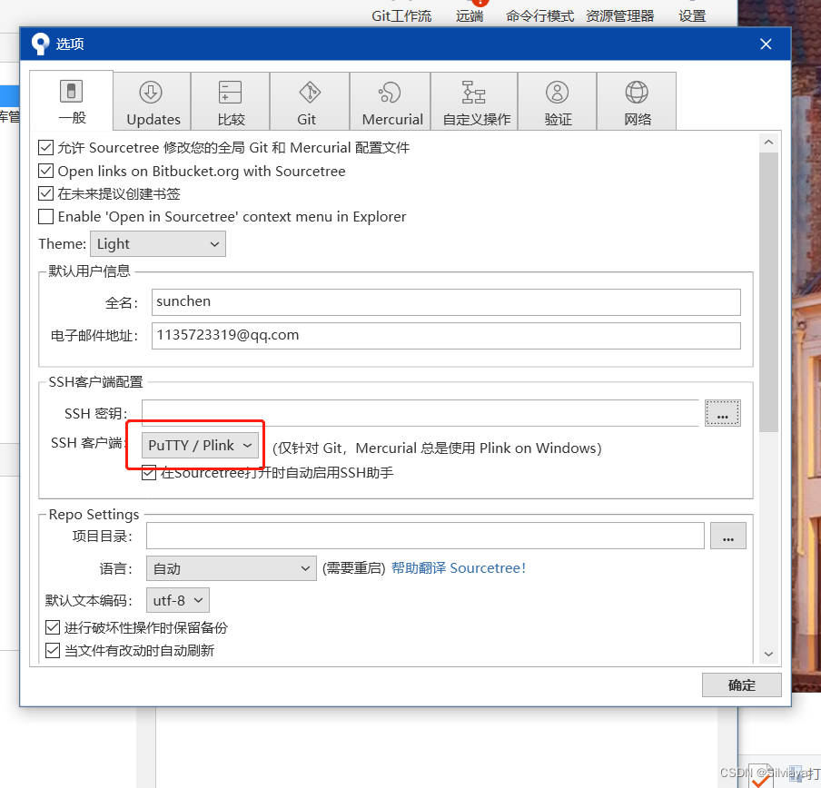821x788 pixels.
Task: Toggle Open links on Bitbucket.org with Sourcetree
Action: click(45, 171)
